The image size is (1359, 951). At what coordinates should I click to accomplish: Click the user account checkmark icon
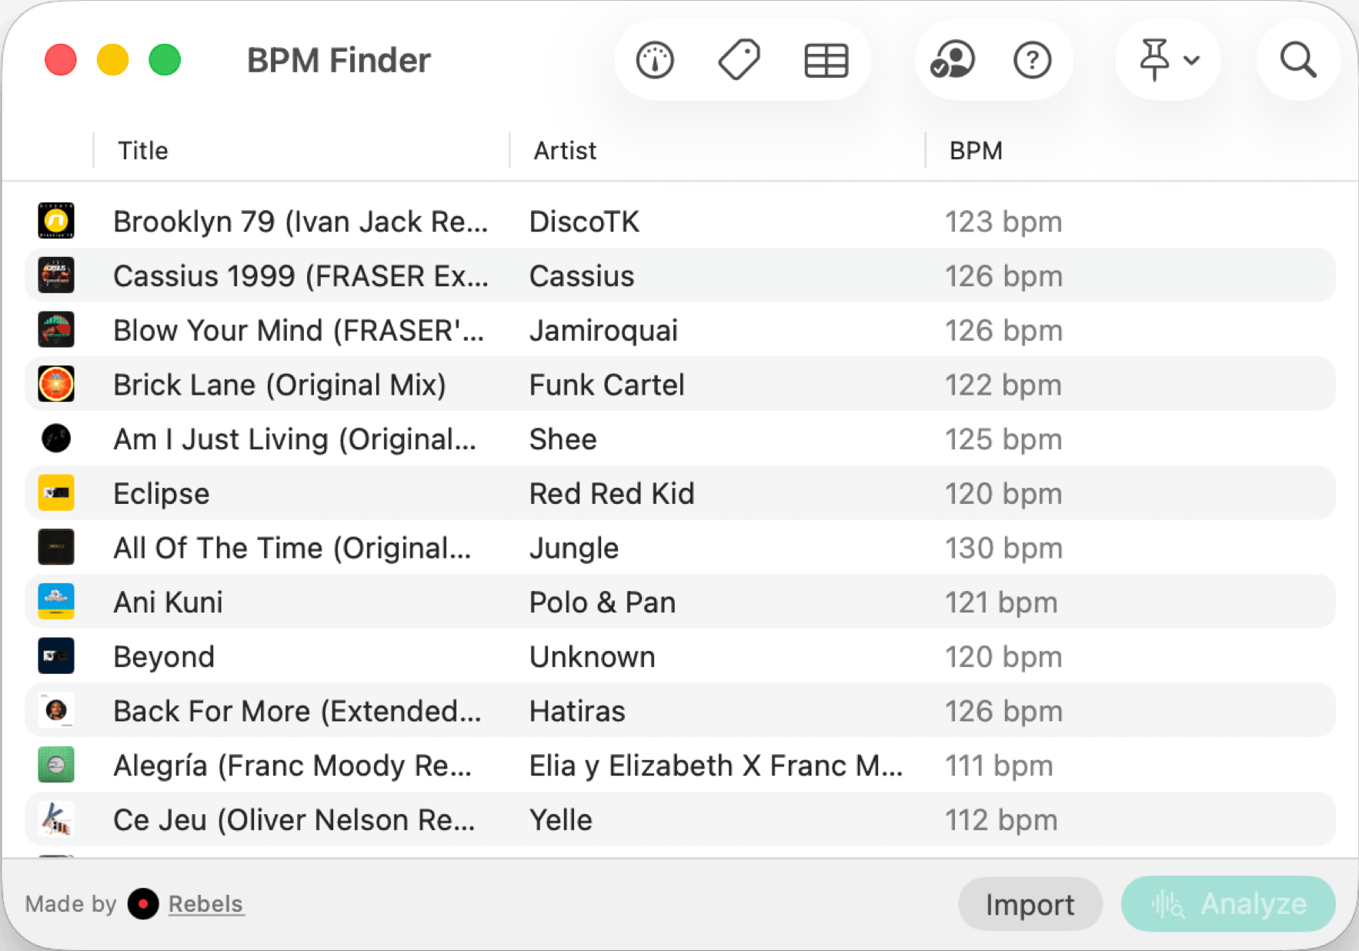pyautogui.click(x=952, y=60)
